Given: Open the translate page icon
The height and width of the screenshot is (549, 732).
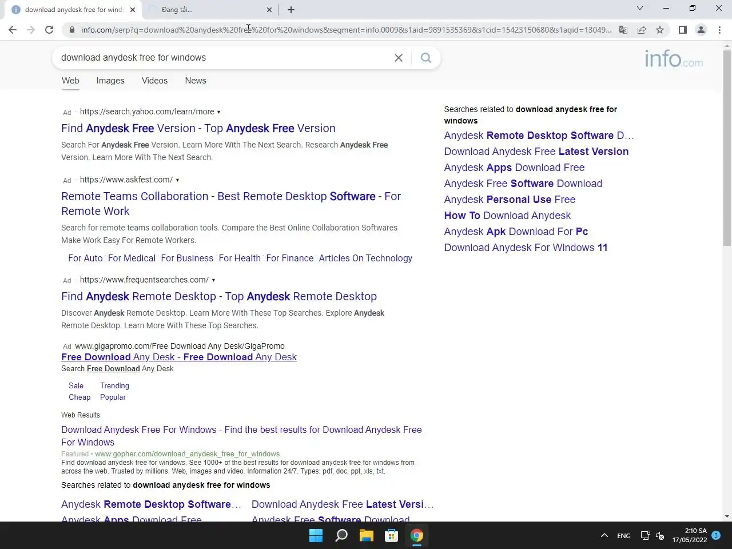Looking at the screenshot, I should 623,30.
